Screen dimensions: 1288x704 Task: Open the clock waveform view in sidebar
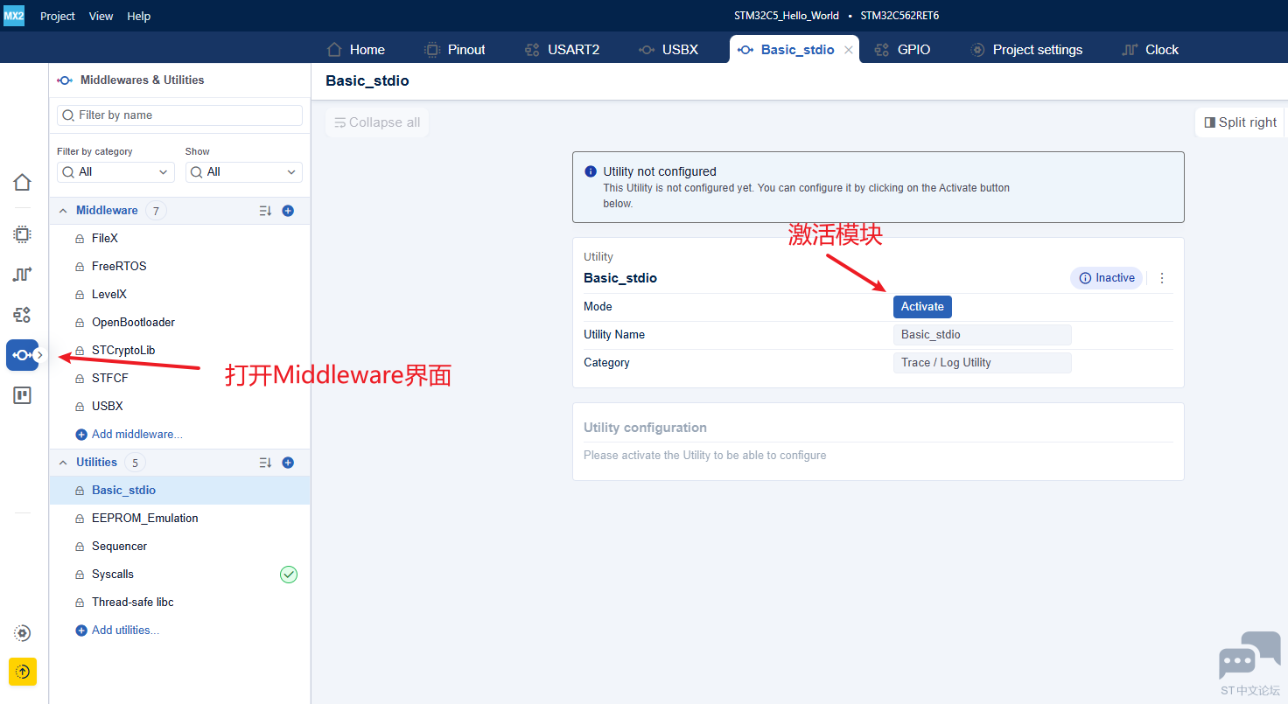click(23, 275)
